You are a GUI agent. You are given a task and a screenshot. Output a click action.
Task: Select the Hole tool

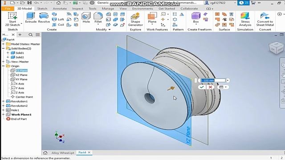tap(86, 18)
